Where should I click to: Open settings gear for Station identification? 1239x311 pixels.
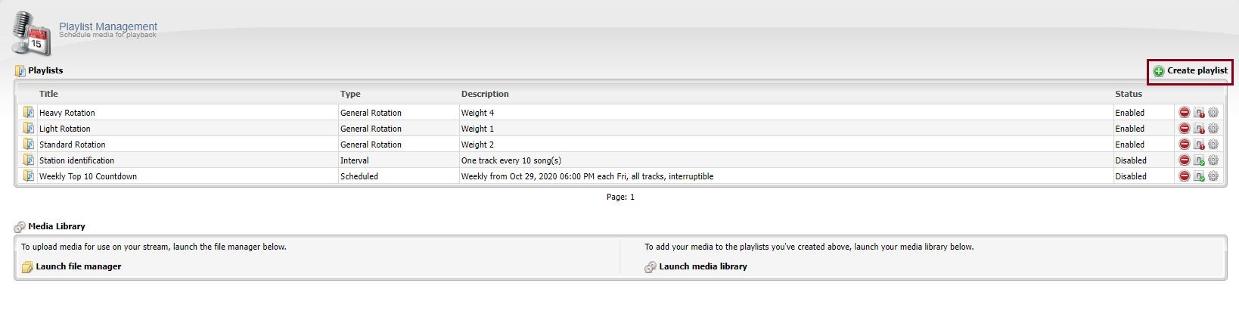[1213, 160]
